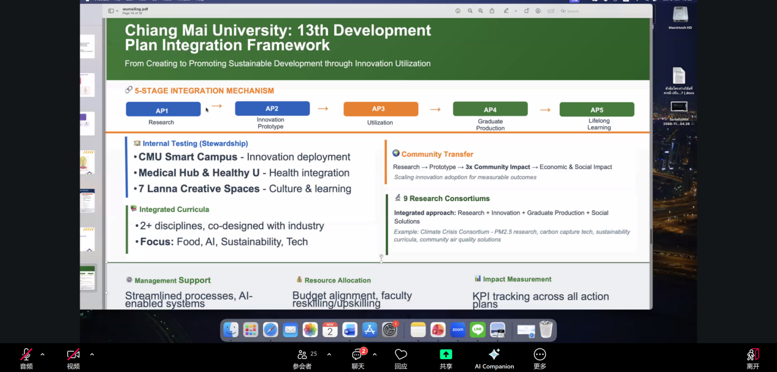Open reactions (回应) heart icon
The image size is (777, 372).
[401, 355]
